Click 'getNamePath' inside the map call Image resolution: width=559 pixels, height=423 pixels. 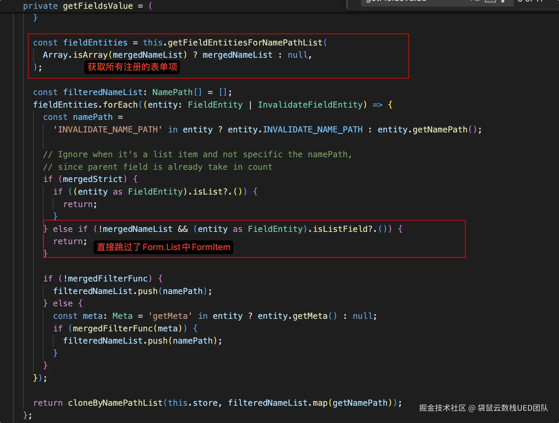360,403
